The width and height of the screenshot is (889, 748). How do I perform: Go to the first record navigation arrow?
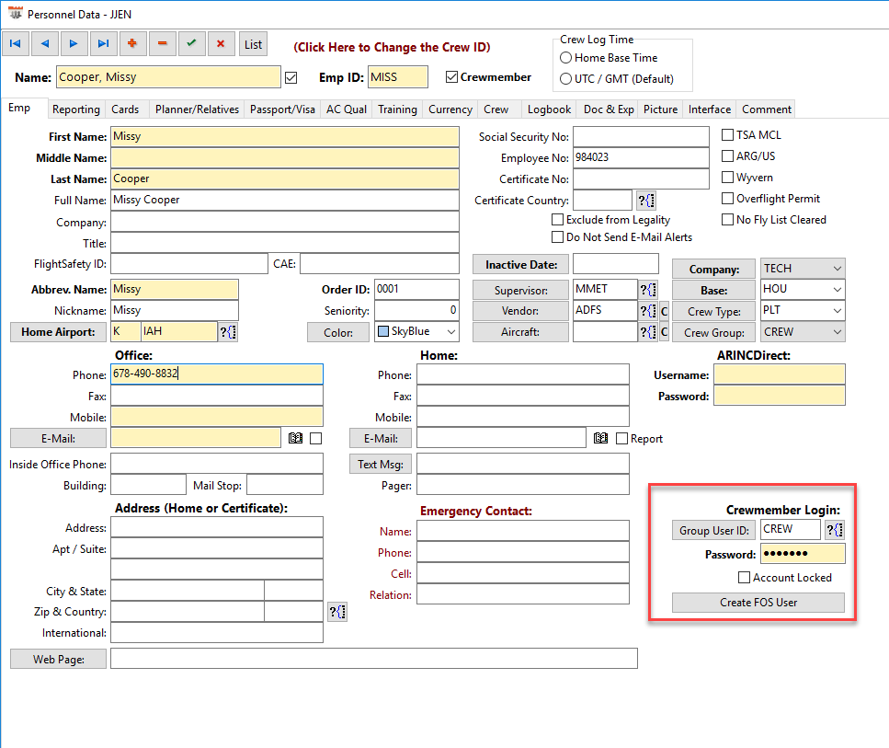[x=16, y=43]
